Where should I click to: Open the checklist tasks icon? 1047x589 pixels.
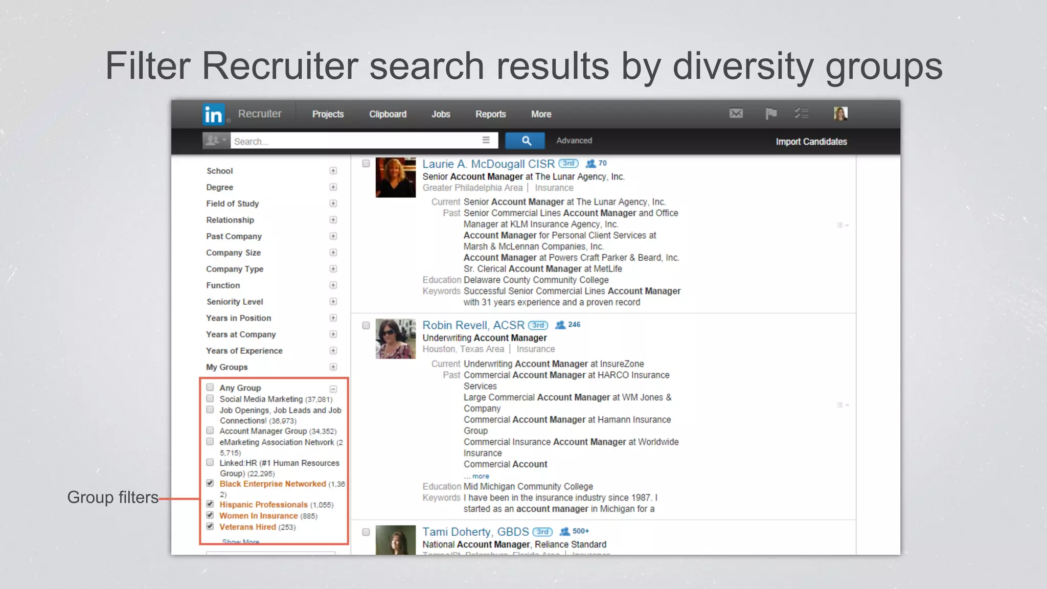point(802,114)
